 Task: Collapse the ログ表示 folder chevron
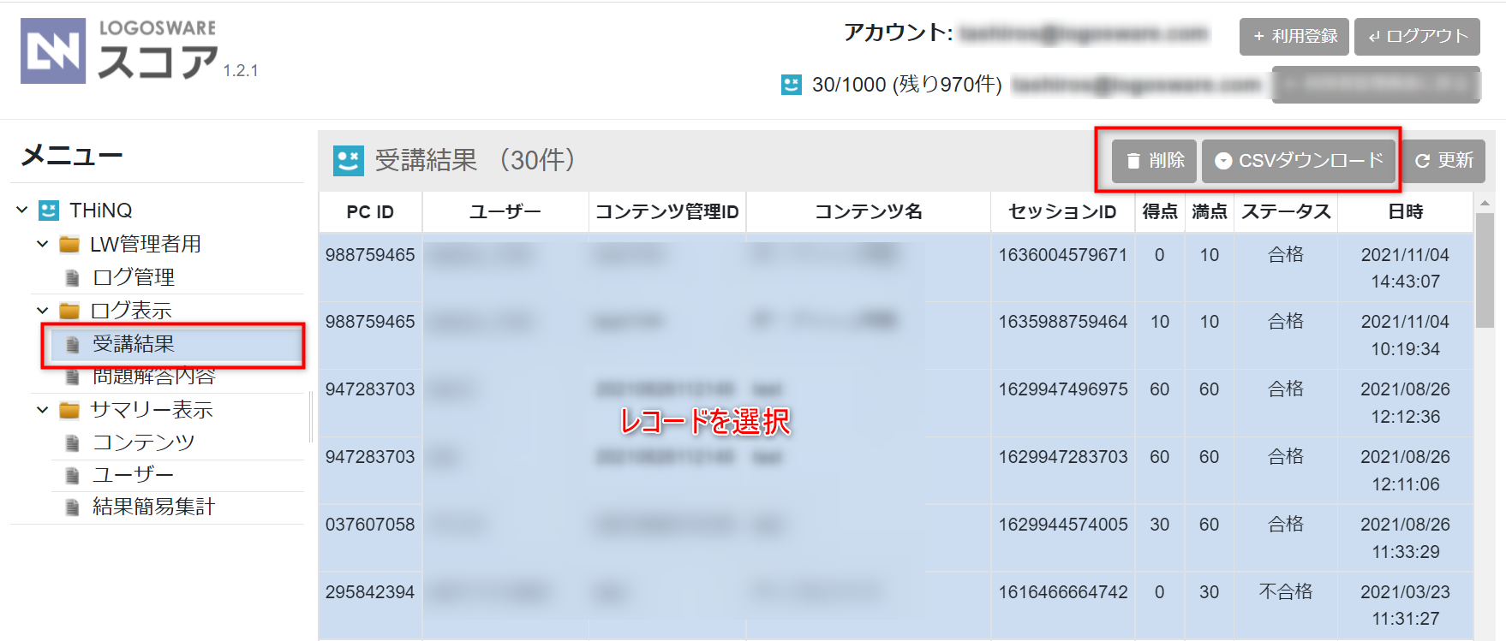pyautogui.click(x=43, y=311)
